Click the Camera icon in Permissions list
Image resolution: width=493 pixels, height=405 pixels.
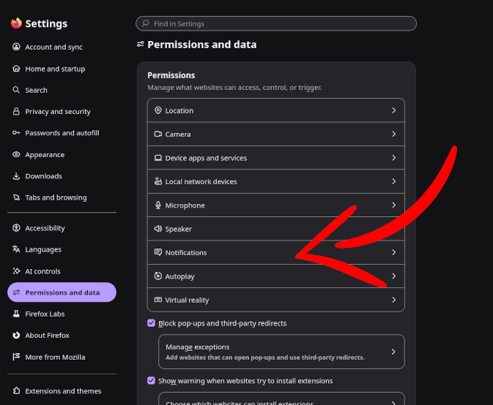158,135
